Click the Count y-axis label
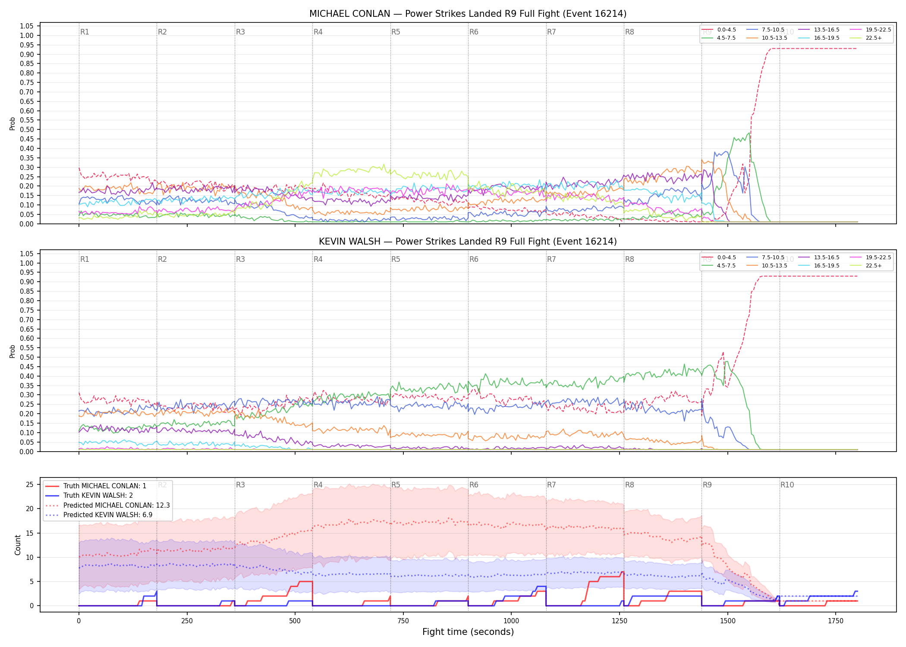Image resolution: width=906 pixels, height=647 pixels. coord(18,545)
